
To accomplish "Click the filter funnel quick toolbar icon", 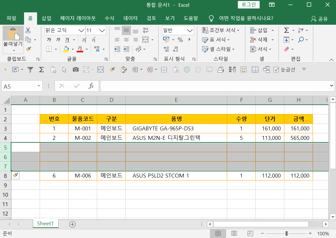I will coord(30,70).
